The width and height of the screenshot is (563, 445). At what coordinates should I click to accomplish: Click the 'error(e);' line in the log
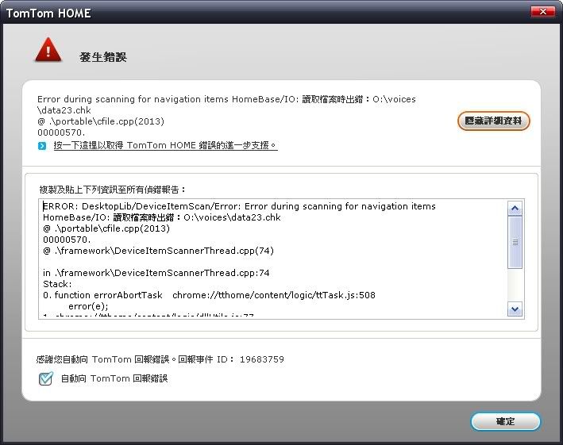pos(88,306)
